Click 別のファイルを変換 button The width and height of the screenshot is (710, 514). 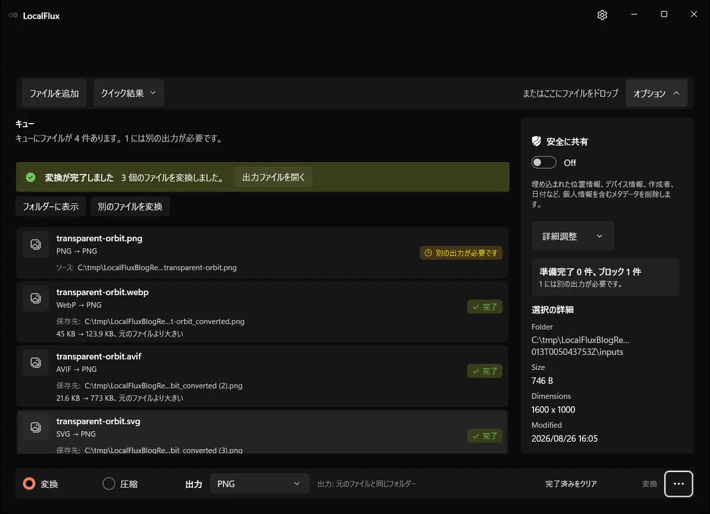click(130, 207)
